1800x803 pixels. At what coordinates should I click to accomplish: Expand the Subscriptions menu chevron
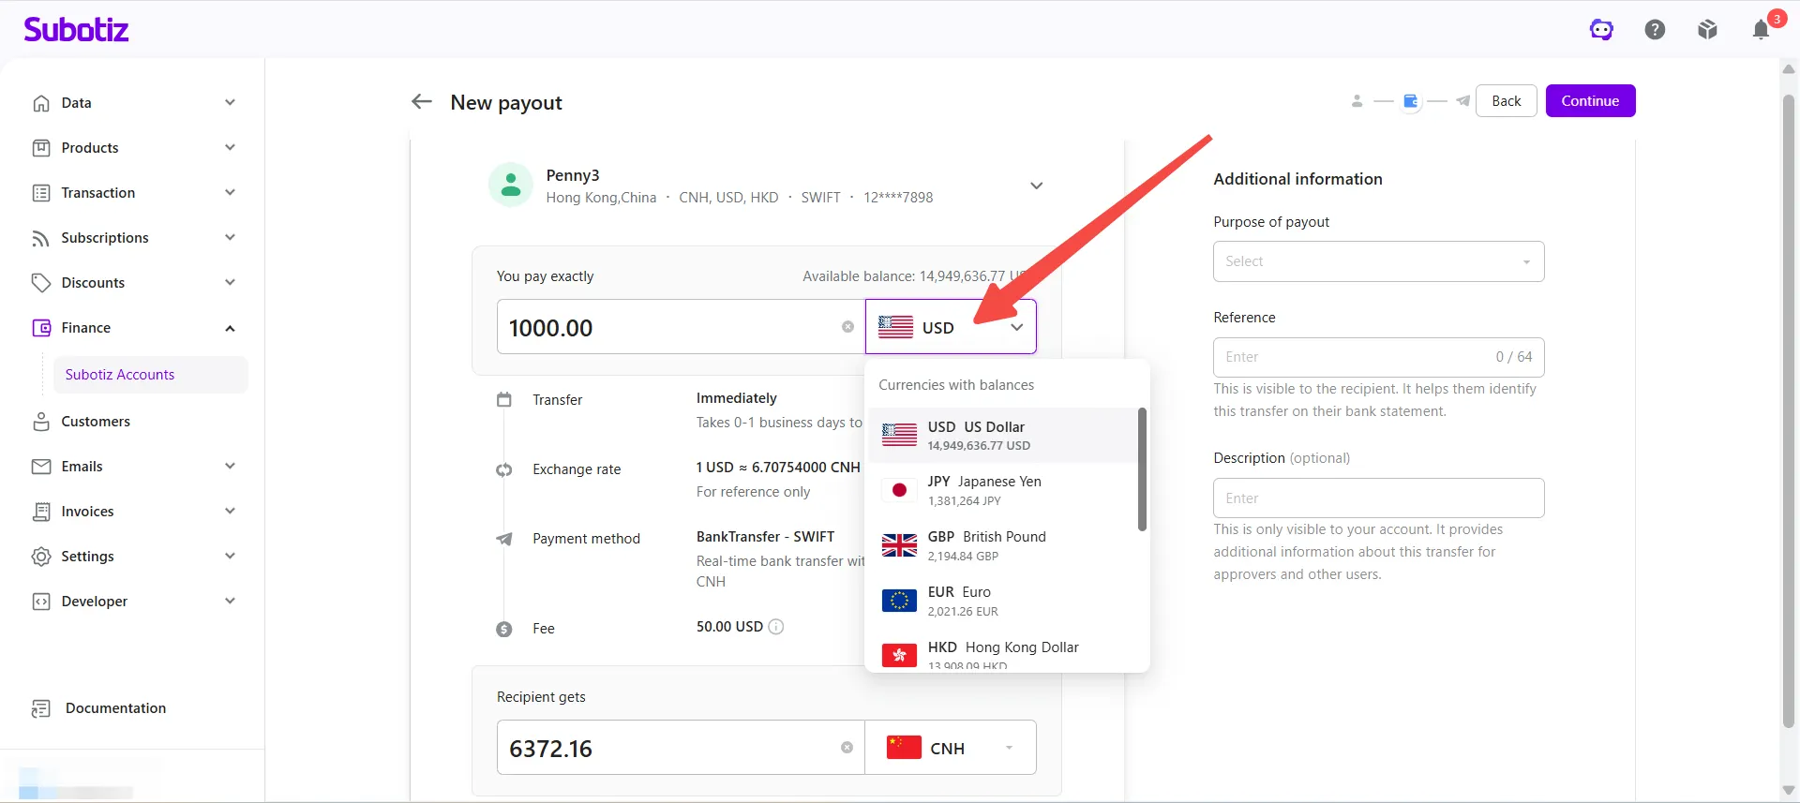[230, 237]
